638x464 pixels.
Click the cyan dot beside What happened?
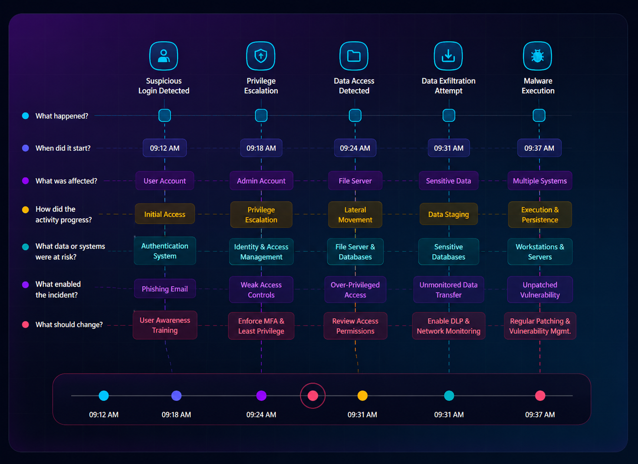click(x=26, y=116)
